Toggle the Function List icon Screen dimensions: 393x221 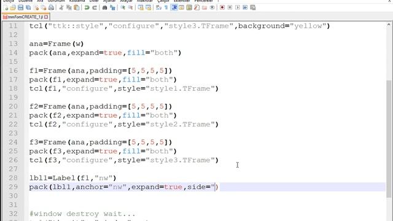[196, 7]
